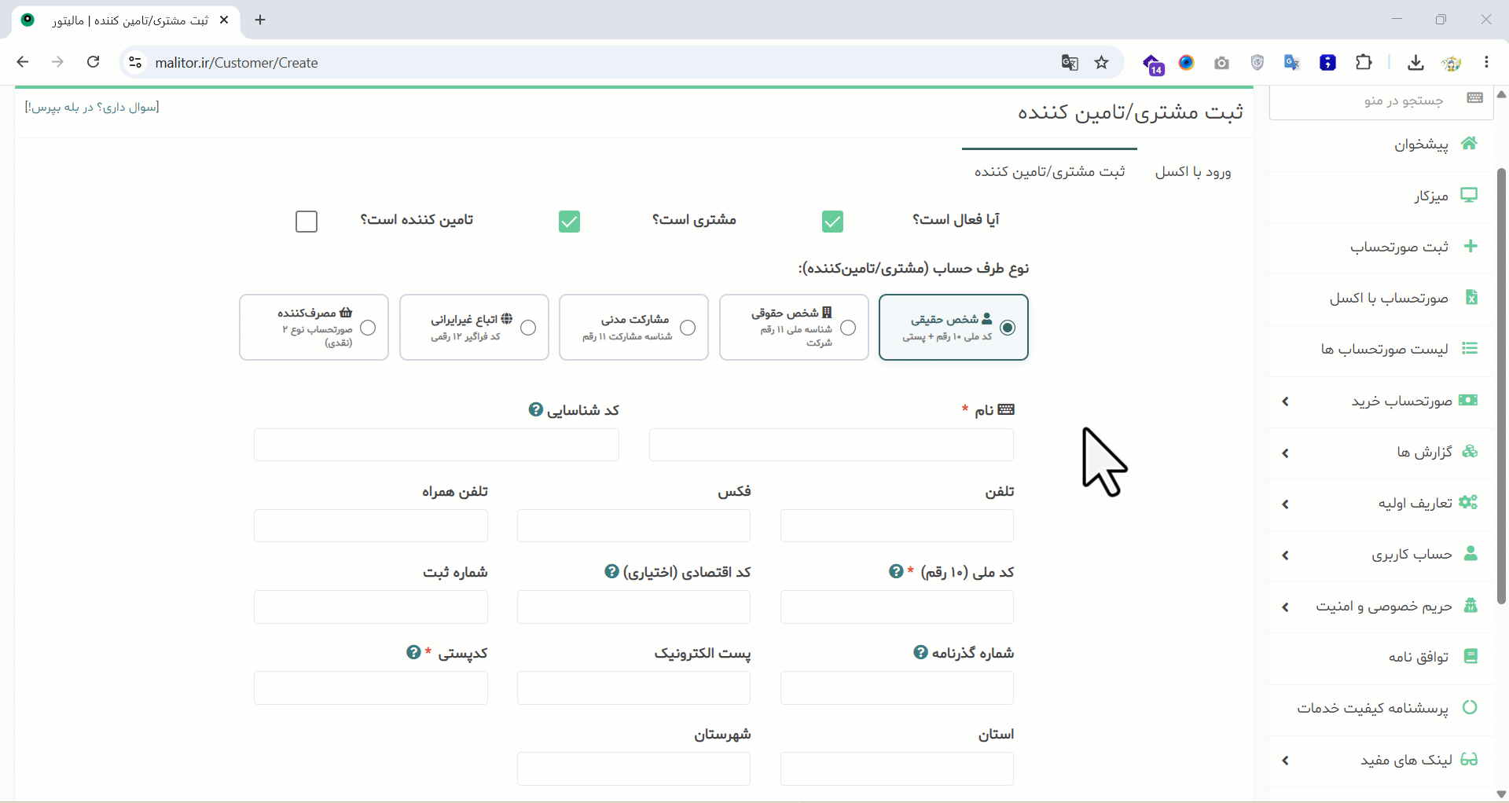Select the مصرف‌کننده radio option
This screenshot has width=1509, height=803.
pos(368,328)
